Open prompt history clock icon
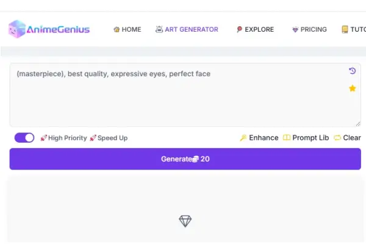The image size is (366, 244). tap(352, 71)
